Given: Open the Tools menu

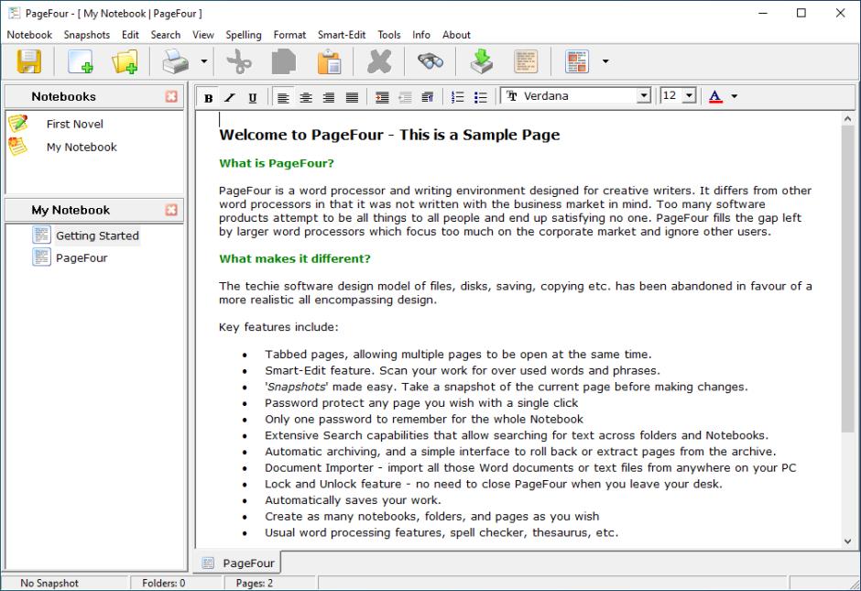Looking at the screenshot, I should pos(389,35).
